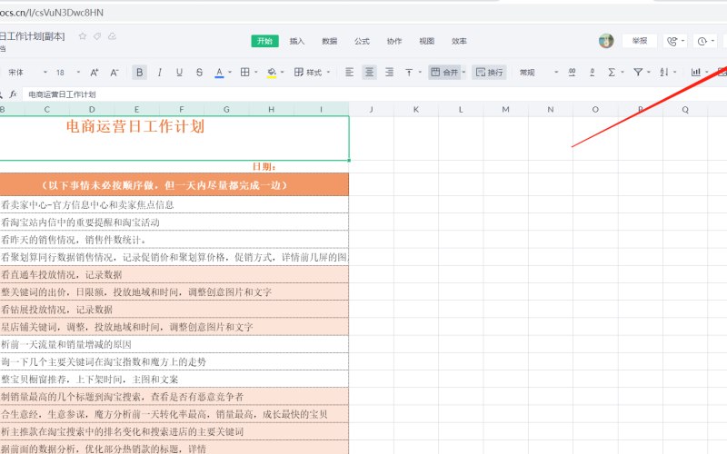Viewport: 727px width, 454px height.
Task: Toggle underline formatting
Action: pos(179,73)
